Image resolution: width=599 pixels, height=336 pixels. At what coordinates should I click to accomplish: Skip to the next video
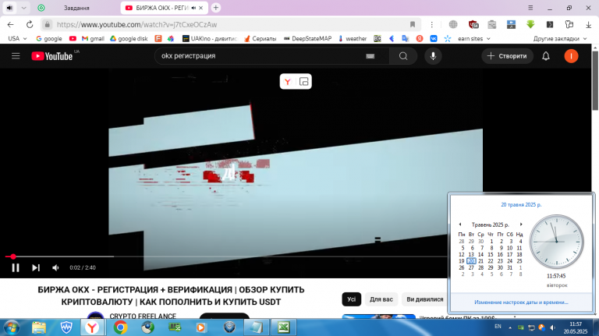tap(36, 267)
